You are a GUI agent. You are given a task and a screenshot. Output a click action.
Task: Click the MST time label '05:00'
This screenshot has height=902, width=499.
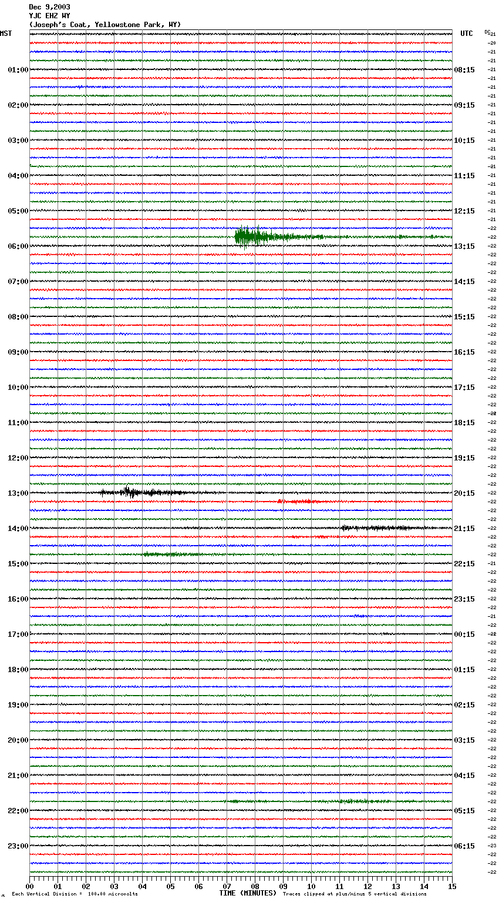(18, 211)
